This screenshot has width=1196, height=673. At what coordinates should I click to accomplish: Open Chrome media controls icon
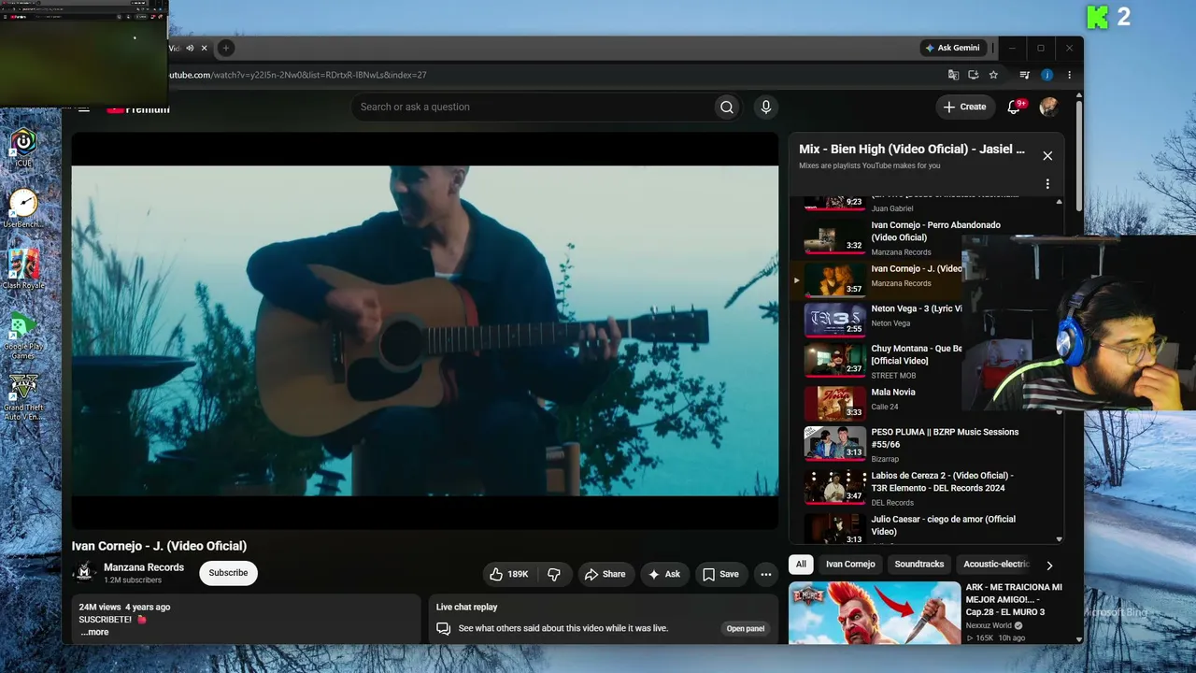[1025, 75]
